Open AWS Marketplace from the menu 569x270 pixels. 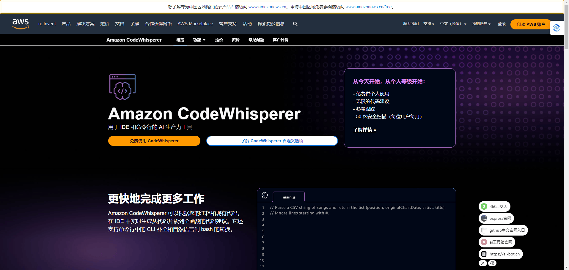tap(195, 24)
